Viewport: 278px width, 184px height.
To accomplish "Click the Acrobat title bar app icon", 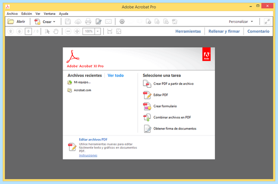I will click(x=7, y=7).
